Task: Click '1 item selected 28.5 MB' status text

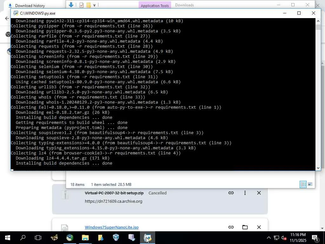Action: tap(111, 185)
